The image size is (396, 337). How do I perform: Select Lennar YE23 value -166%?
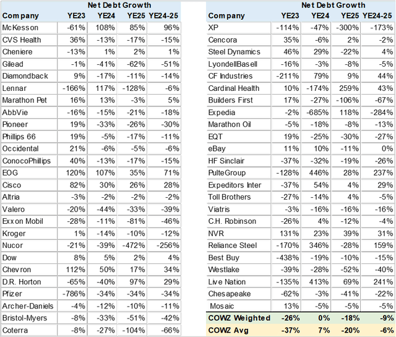pos(74,88)
